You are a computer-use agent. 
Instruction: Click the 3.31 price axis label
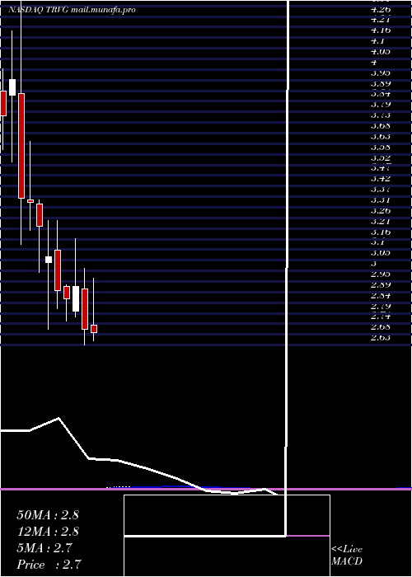click(x=381, y=200)
